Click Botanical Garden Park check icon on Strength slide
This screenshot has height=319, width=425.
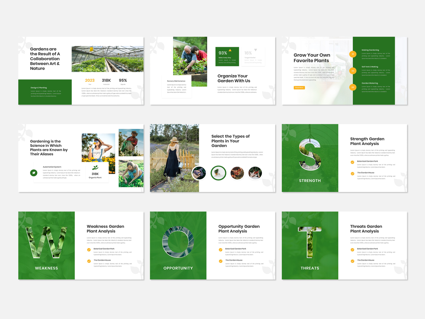[x=352, y=162]
